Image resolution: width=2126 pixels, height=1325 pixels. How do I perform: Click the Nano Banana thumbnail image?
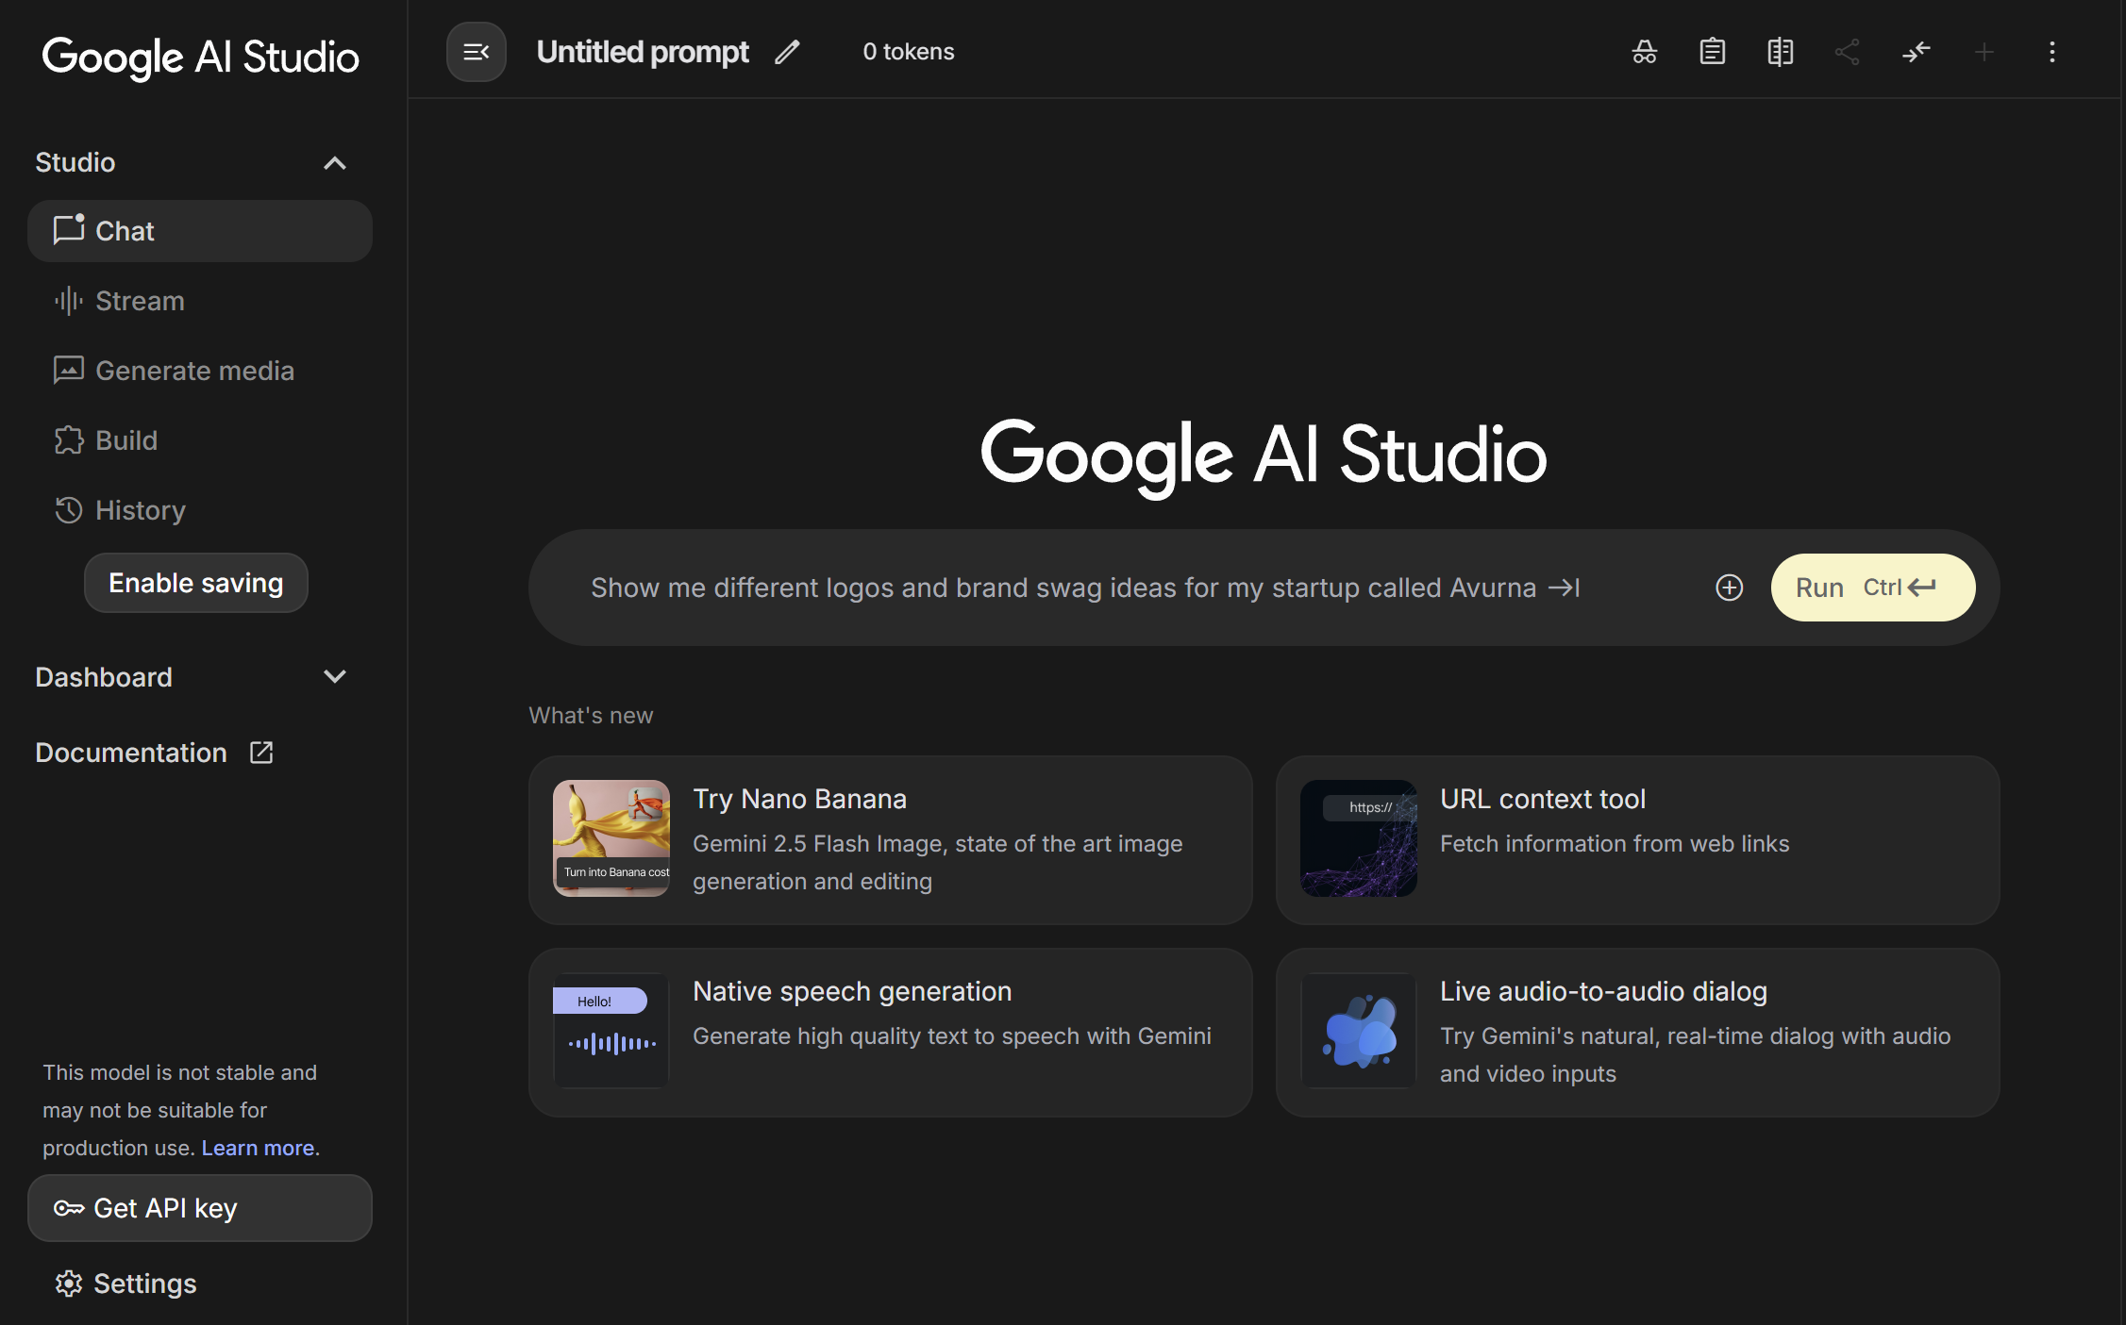pyautogui.click(x=611, y=838)
